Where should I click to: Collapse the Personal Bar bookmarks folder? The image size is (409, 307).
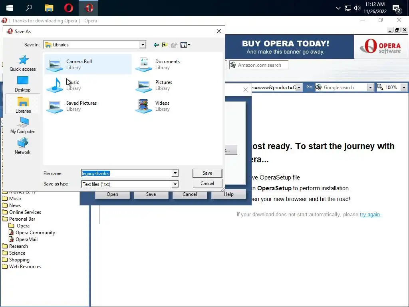(19, 219)
